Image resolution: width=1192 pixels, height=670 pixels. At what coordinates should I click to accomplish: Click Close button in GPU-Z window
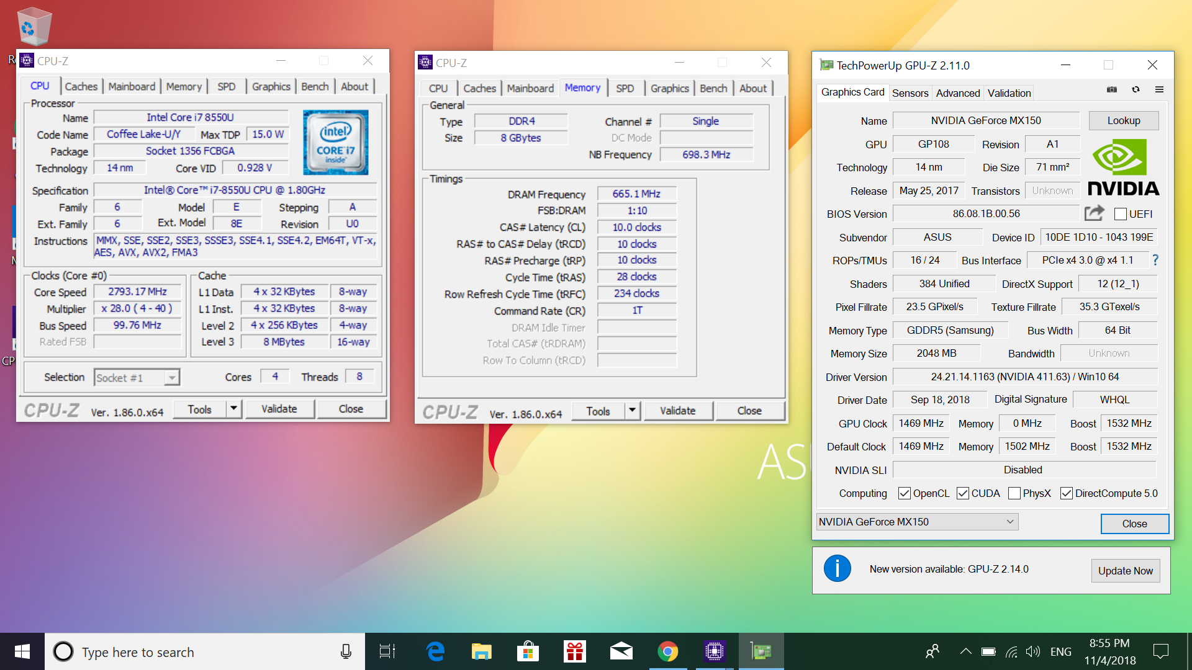[x=1134, y=524]
